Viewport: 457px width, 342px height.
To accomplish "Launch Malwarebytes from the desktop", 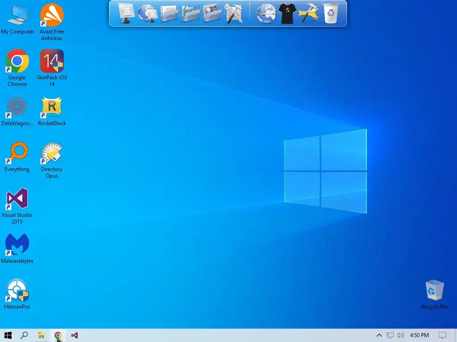I will click(x=17, y=248).
